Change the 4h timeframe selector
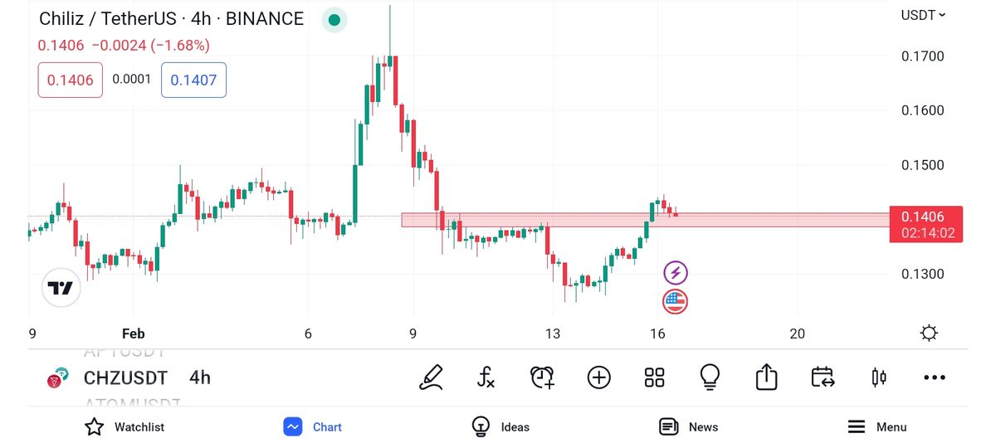The image size is (996, 448). tap(200, 378)
